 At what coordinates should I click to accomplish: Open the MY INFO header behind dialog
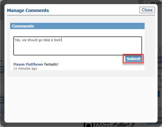coord(156,3)
